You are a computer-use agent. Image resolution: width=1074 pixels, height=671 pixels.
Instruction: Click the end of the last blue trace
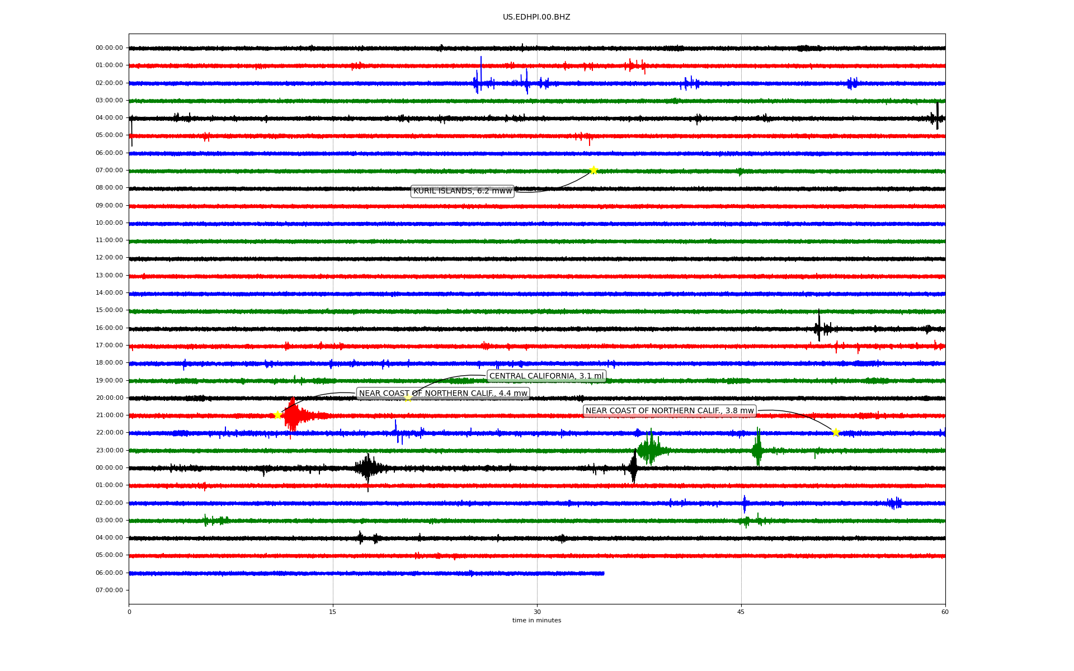point(603,573)
